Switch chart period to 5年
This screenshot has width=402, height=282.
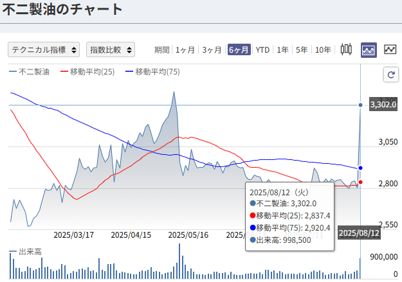pos(302,49)
